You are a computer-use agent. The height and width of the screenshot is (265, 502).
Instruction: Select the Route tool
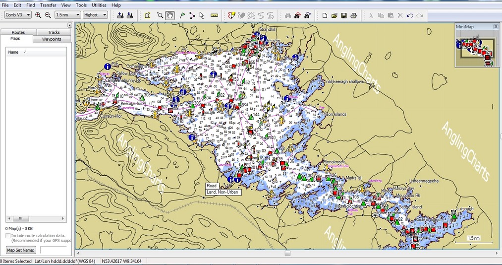coord(192,15)
